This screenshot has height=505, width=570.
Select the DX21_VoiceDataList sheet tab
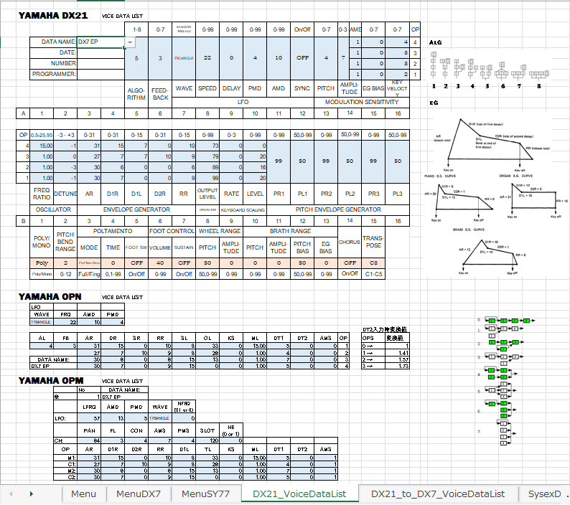coord(299,494)
